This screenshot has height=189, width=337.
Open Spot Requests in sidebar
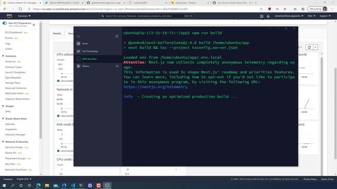click(x=13, y=77)
